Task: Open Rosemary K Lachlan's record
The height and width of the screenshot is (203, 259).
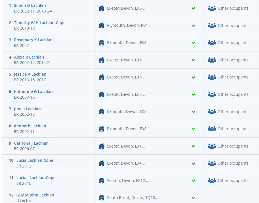Action: click(33, 40)
